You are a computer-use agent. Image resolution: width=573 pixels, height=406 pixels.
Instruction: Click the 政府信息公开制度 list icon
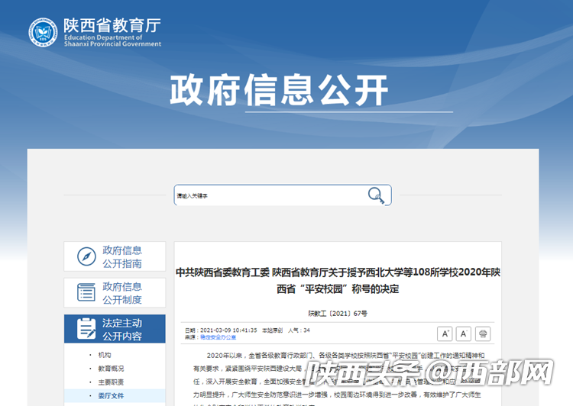[86, 292]
